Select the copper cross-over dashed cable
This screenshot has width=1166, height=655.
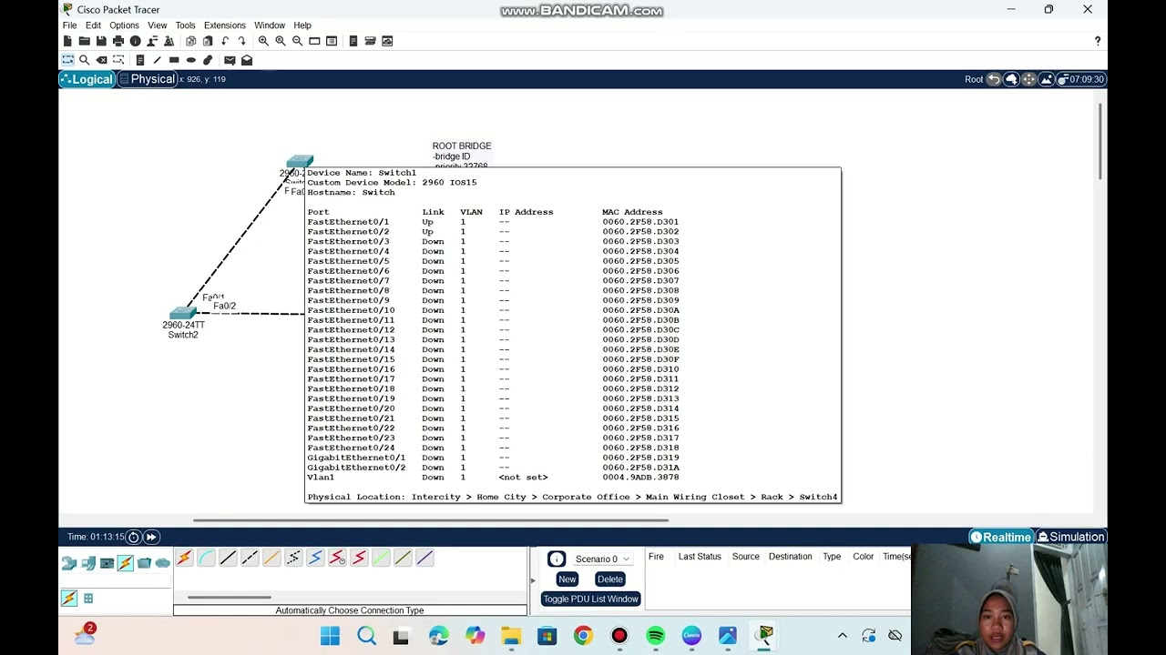pos(250,558)
